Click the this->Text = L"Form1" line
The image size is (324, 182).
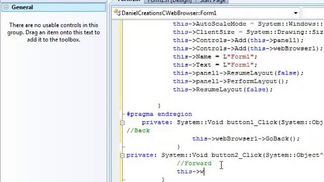(215, 65)
